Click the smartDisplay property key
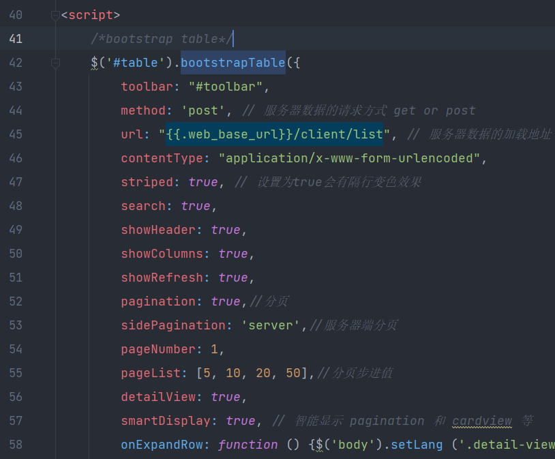 point(166,421)
